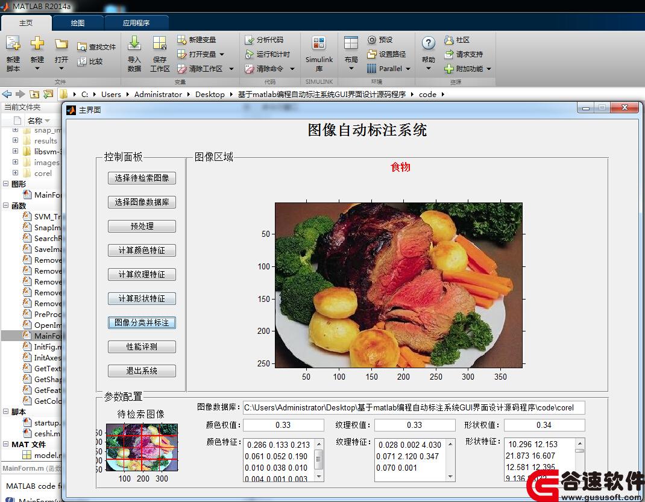Go forward using the right arrow
Image resolution: width=645 pixels, height=502 pixels.
tap(20, 94)
